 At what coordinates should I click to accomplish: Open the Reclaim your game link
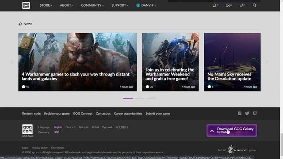click(57, 114)
